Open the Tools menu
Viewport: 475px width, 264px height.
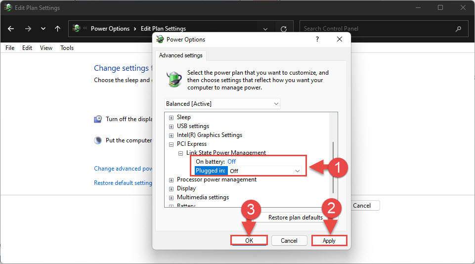(x=67, y=48)
